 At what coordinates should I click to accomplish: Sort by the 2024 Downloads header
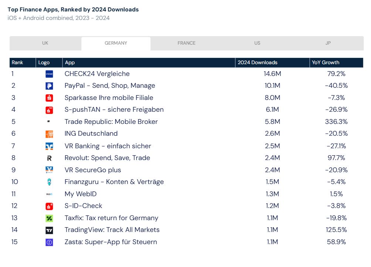[272, 63]
